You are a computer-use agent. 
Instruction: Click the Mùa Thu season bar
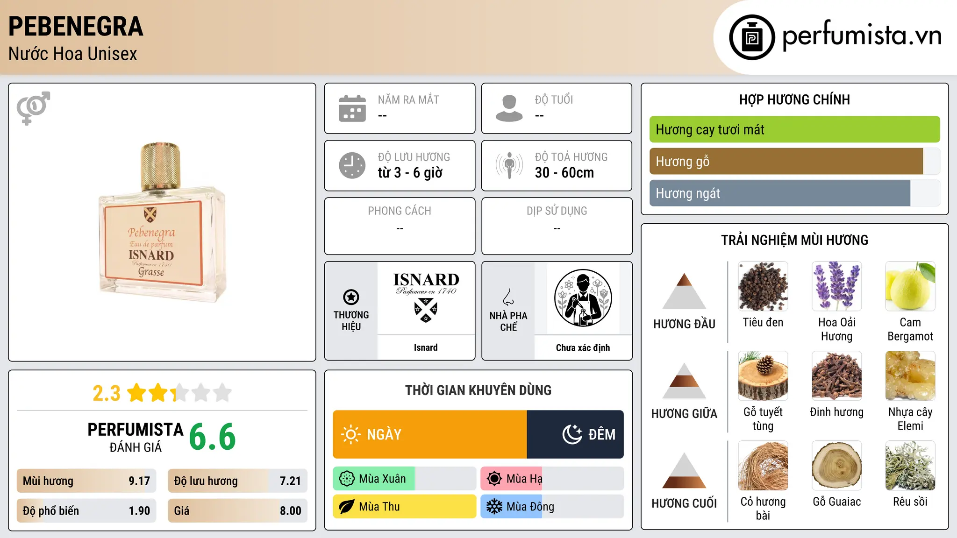point(405,507)
